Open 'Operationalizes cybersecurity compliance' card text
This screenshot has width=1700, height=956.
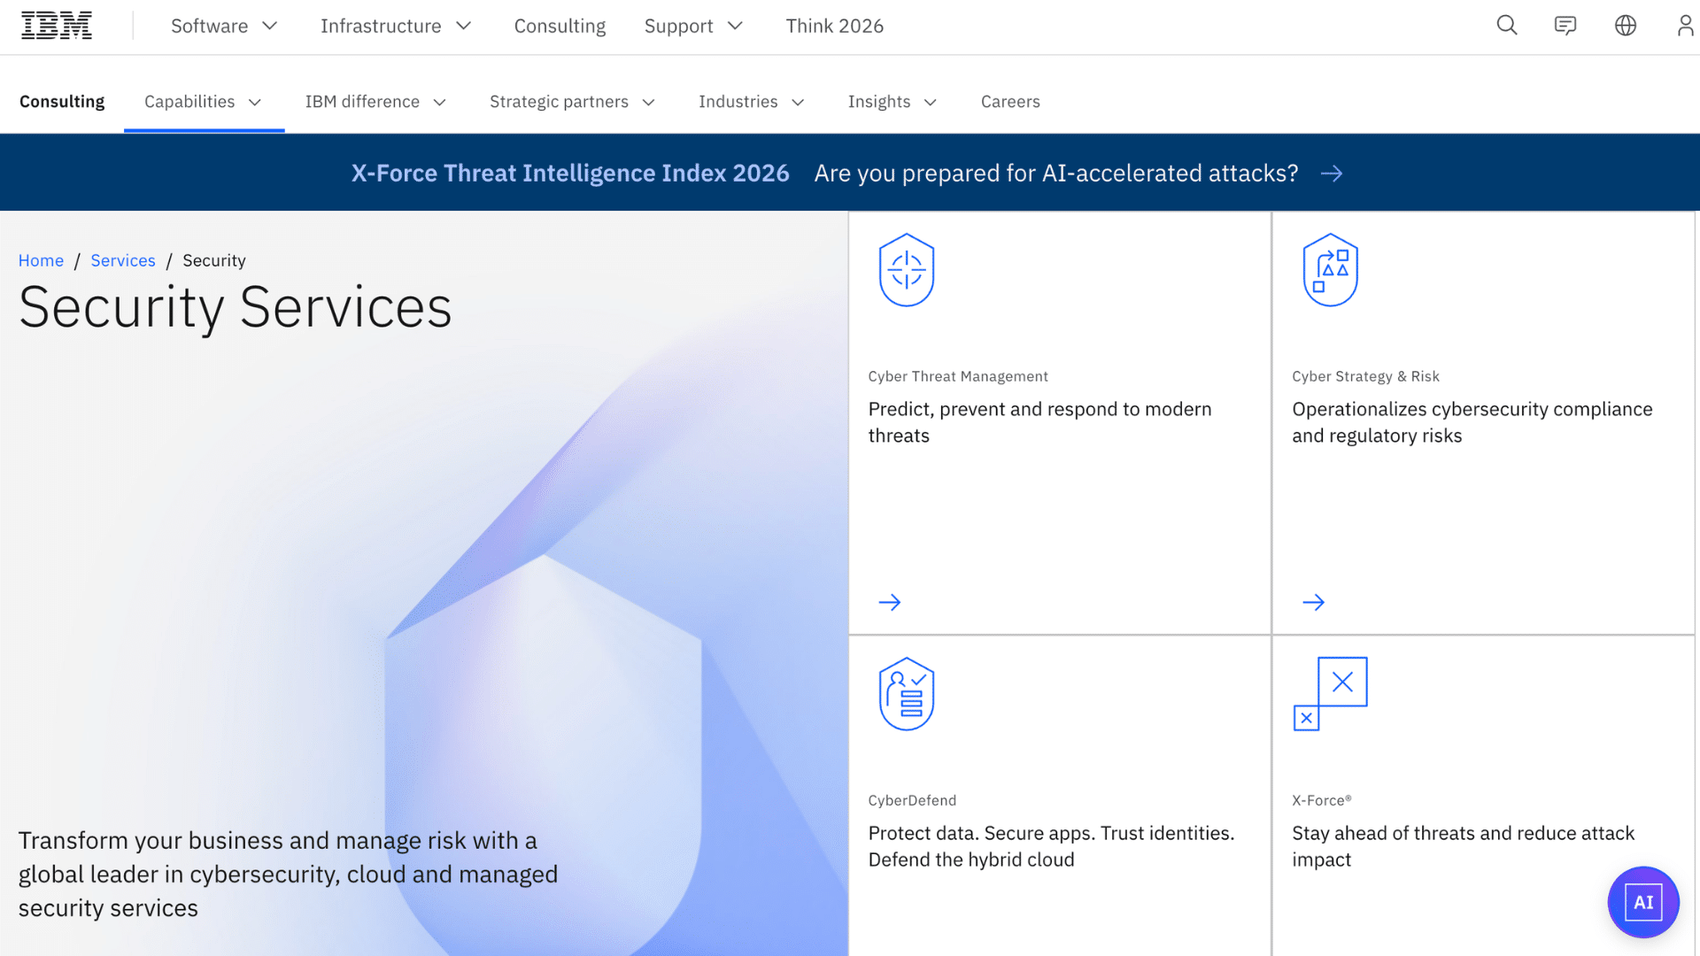point(1472,422)
